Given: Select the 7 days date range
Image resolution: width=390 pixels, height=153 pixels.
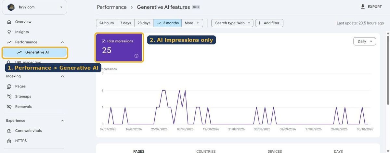Looking at the screenshot, I should pyautogui.click(x=125, y=23).
